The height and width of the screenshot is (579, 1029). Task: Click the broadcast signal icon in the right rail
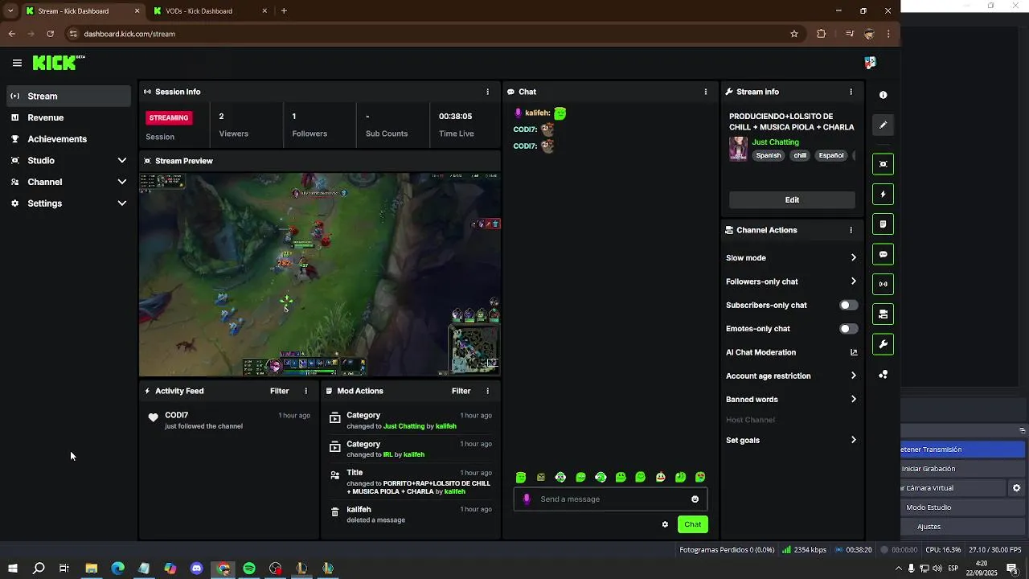click(883, 284)
